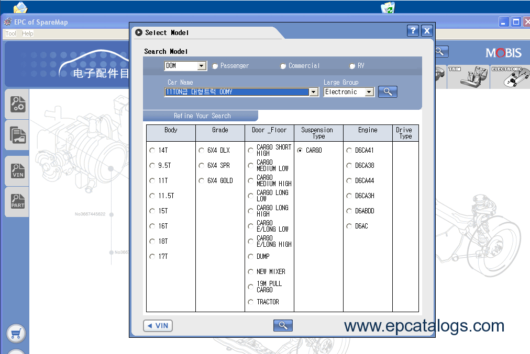
Task: Select CARGO LONG LOW door floor
Action: coord(250,196)
